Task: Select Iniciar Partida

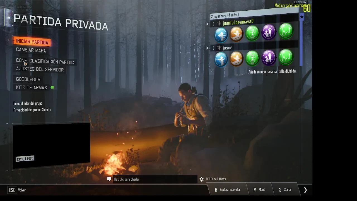Action: coord(32,42)
